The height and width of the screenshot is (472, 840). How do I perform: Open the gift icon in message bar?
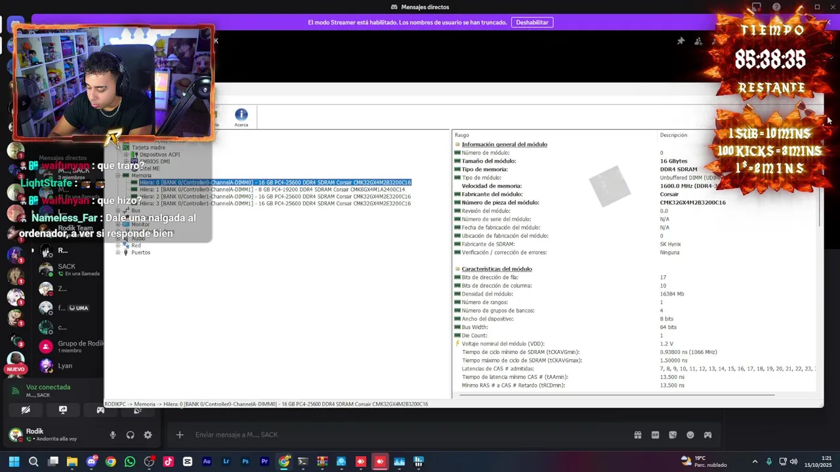click(637, 435)
